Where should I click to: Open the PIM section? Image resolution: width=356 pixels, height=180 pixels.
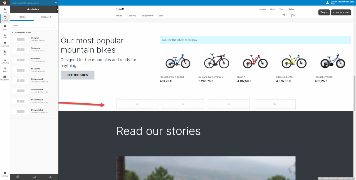[x=5, y=52]
